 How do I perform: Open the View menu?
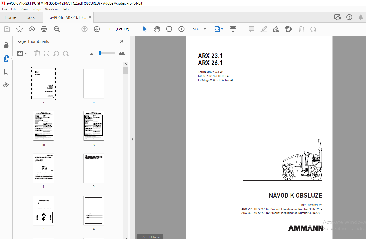pos(24,9)
